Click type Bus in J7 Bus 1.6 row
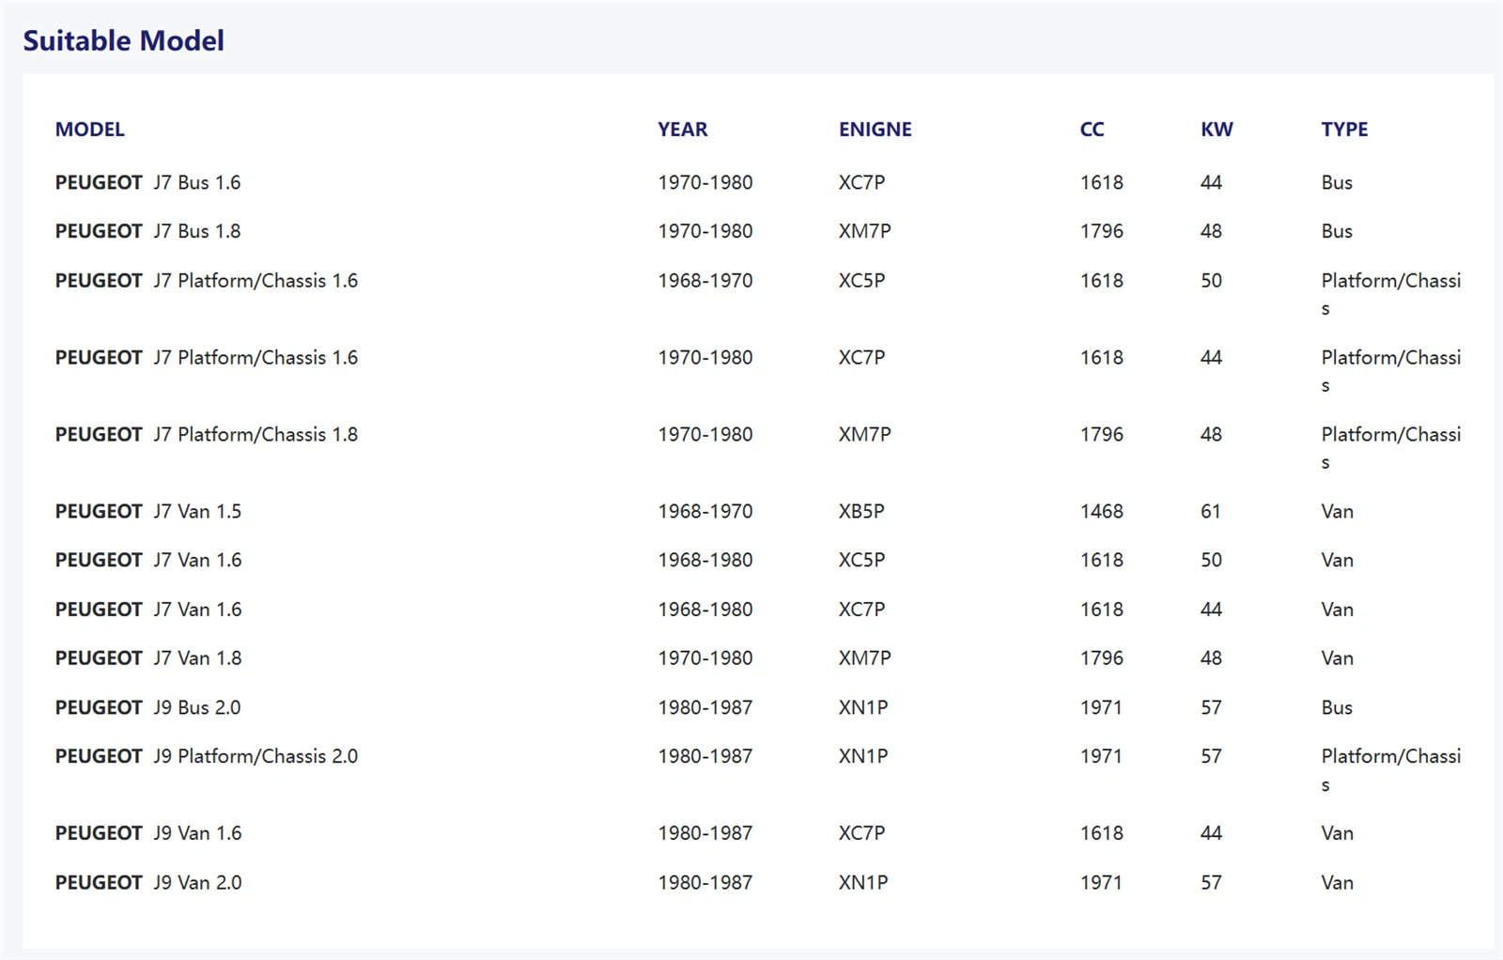Viewport: 1503px width, 960px height. pyautogui.click(x=1337, y=182)
